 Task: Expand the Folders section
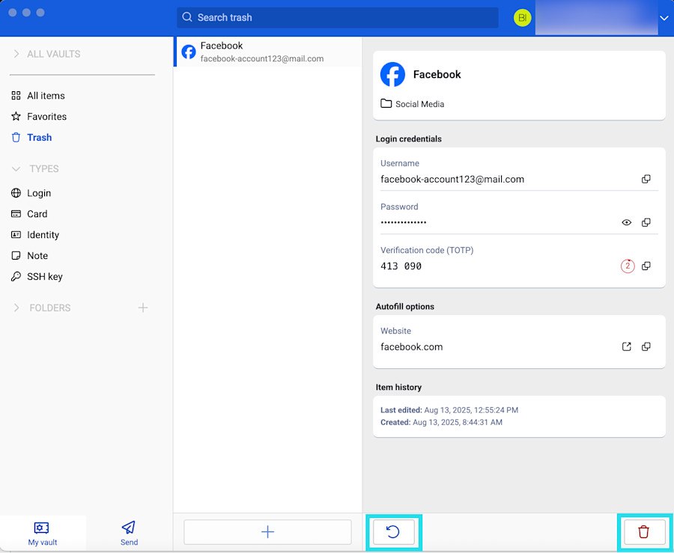pyautogui.click(x=16, y=308)
